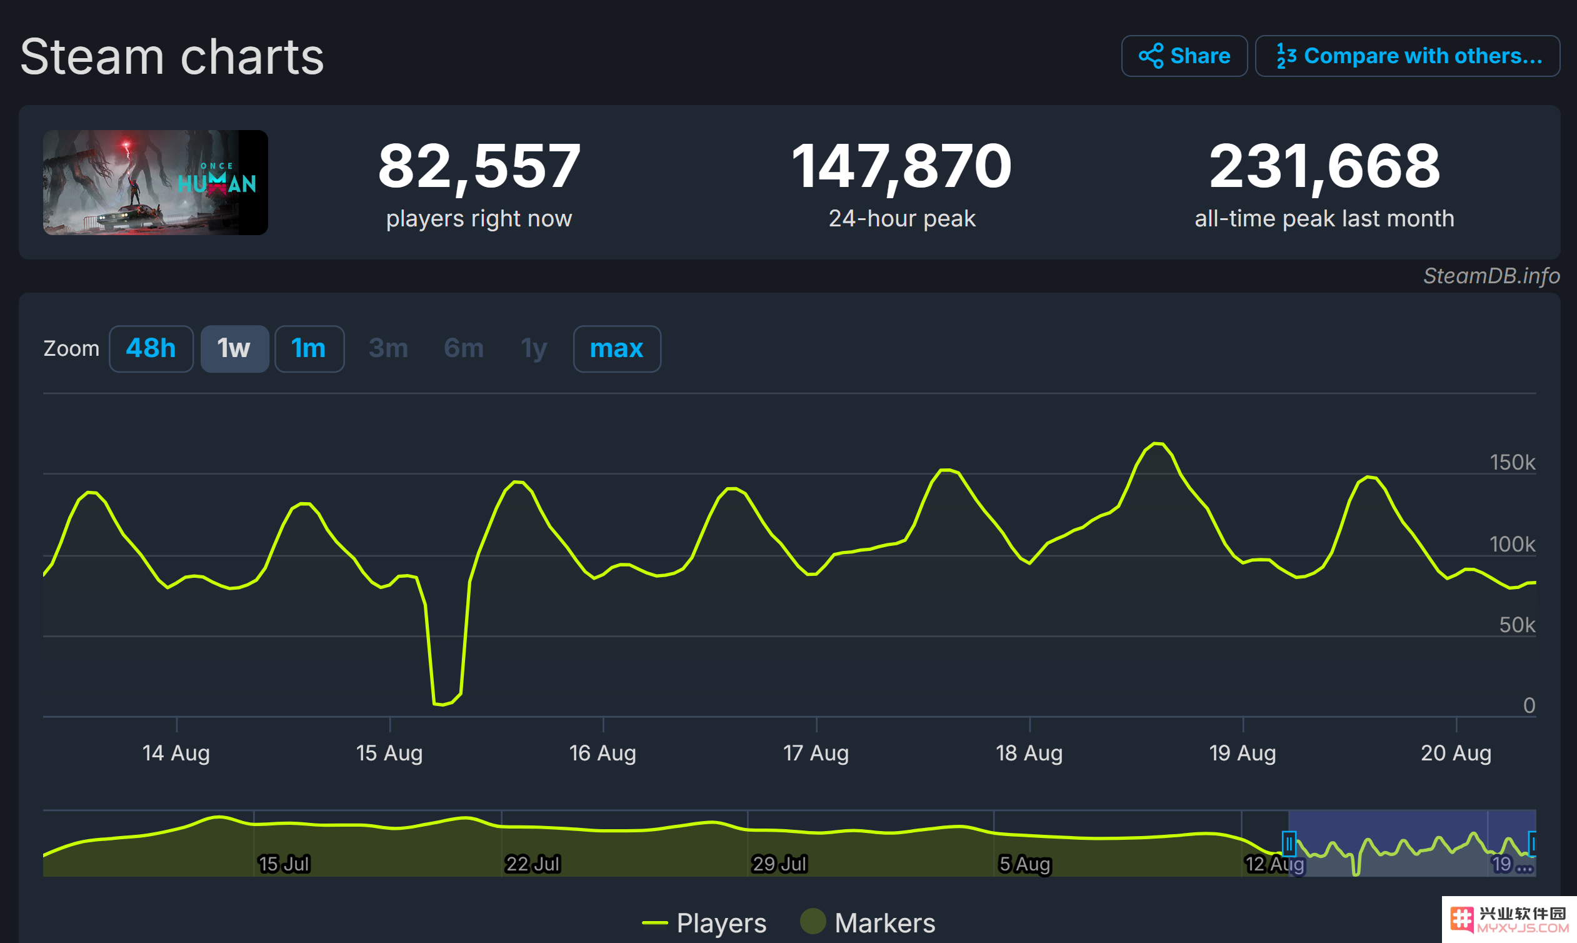
Task: Click the 22 Jul navigator label
Action: 533,864
